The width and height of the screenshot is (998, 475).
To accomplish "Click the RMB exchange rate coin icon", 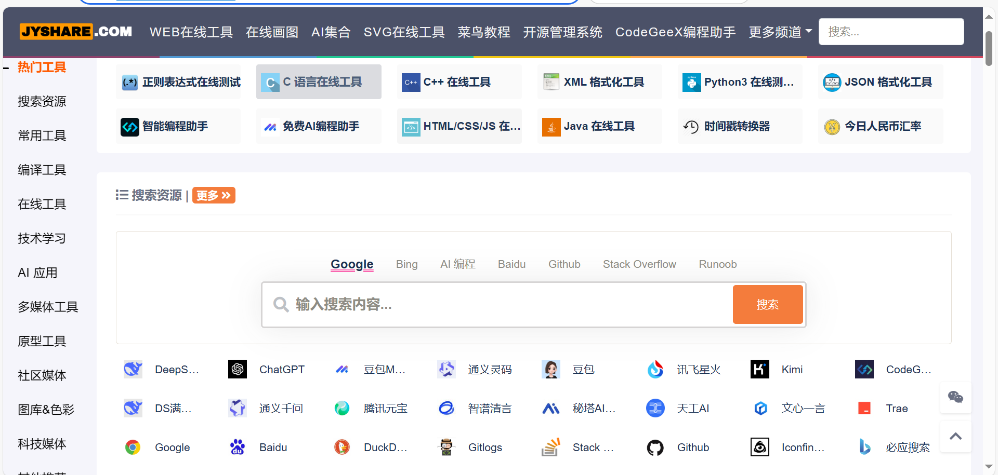I will click(832, 127).
